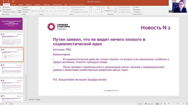
Task: Align text left in paragraph group
Action: tap(56, 11)
